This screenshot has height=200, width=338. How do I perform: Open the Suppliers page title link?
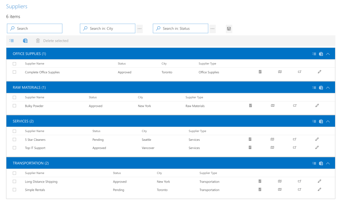point(17,6)
